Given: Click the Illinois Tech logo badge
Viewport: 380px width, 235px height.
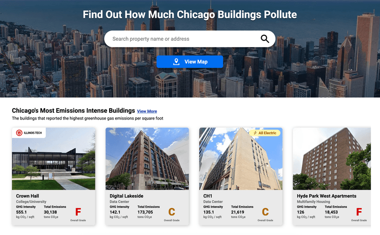Looking at the screenshot, I should (x=29, y=133).
